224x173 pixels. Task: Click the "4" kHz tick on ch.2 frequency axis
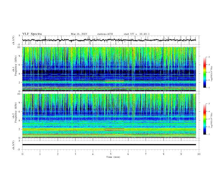[20, 120]
